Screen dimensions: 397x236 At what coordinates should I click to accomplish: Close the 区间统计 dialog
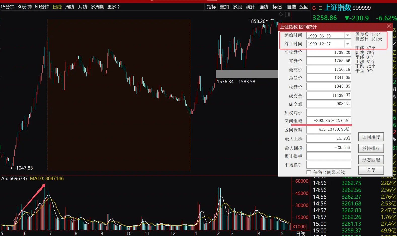[x=389, y=26]
